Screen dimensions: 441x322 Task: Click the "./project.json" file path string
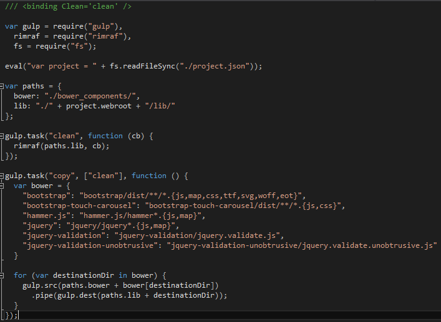pyautogui.click(x=213, y=66)
